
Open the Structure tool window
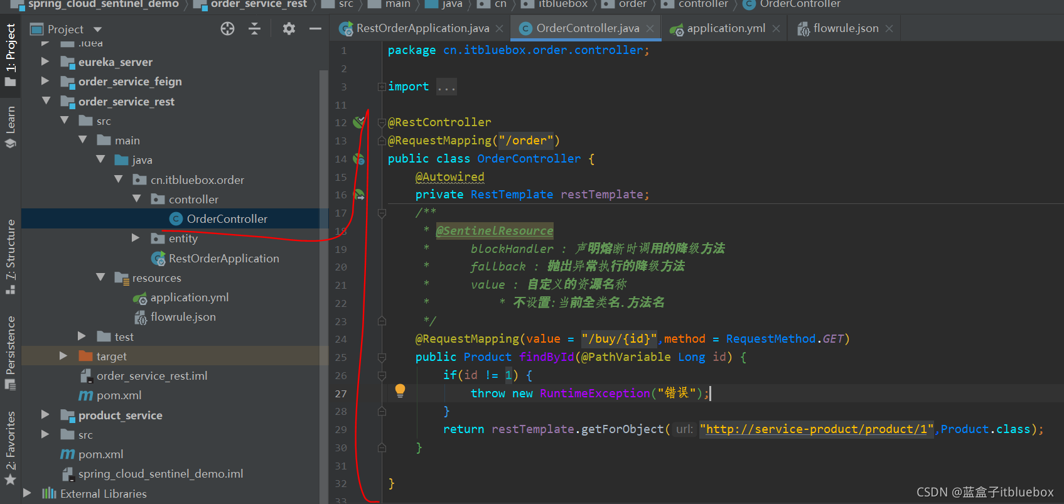(10, 257)
